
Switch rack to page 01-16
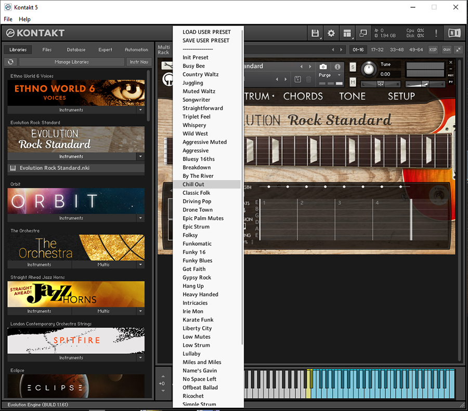pyautogui.click(x=358, y=50)
